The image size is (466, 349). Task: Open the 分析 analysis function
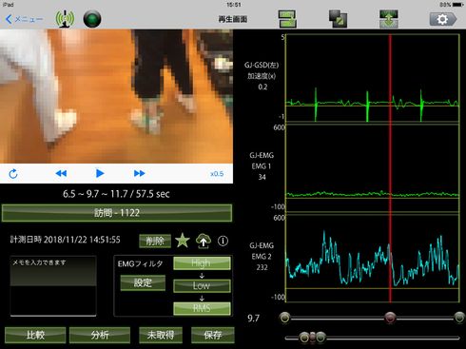[x=100, y=335]
